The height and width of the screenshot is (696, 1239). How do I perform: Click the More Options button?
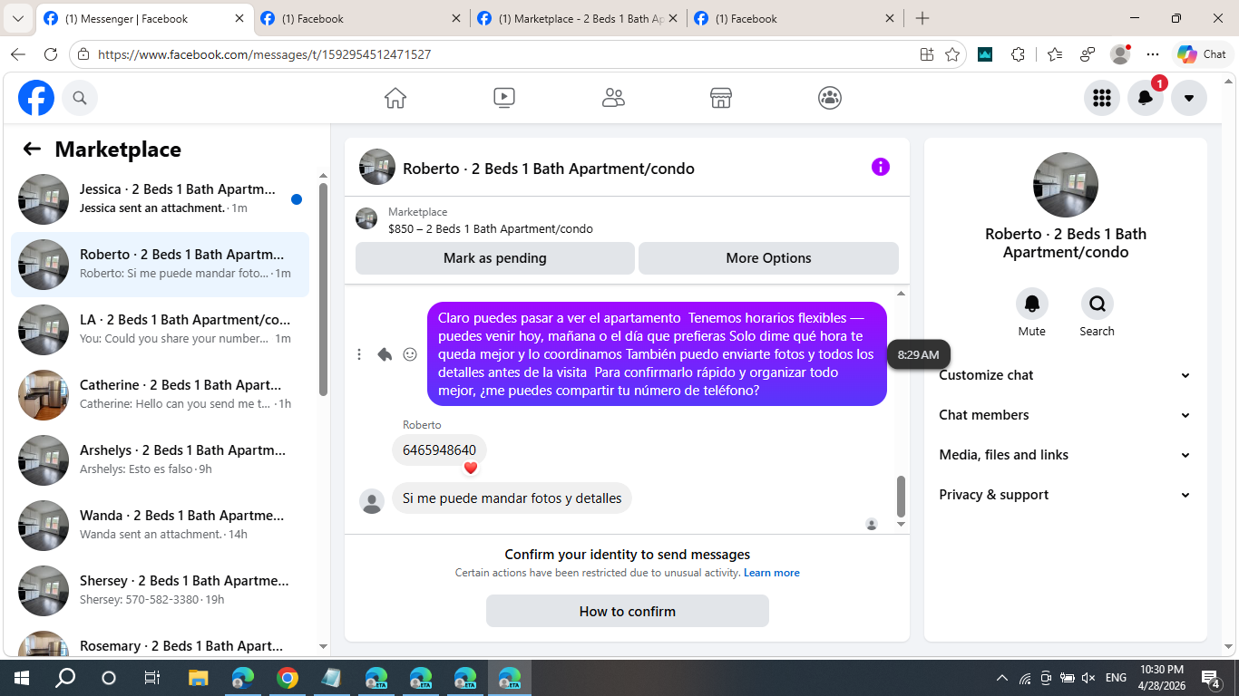pos(768,258)
